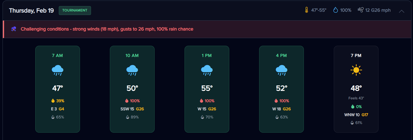Image resolution: width=413 pixels, height=140 pixels.
Task: Select the 7 AM forecast card temperature 47°
Action: [x=58, y=88]
